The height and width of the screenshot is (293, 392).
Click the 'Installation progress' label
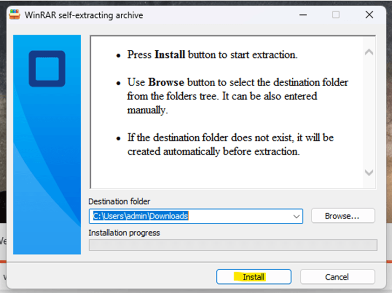[124, 233]
